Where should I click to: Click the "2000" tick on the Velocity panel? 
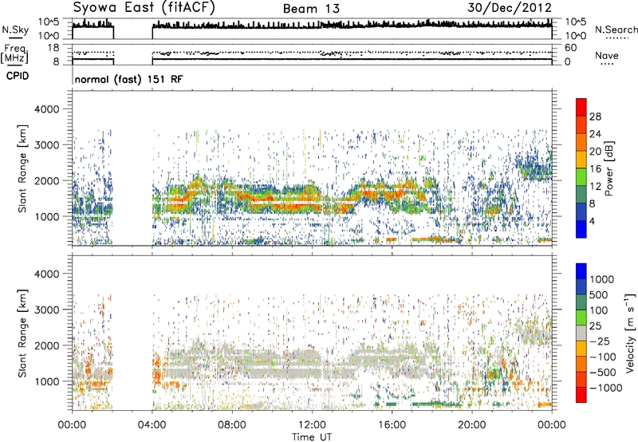coord(46,345)
